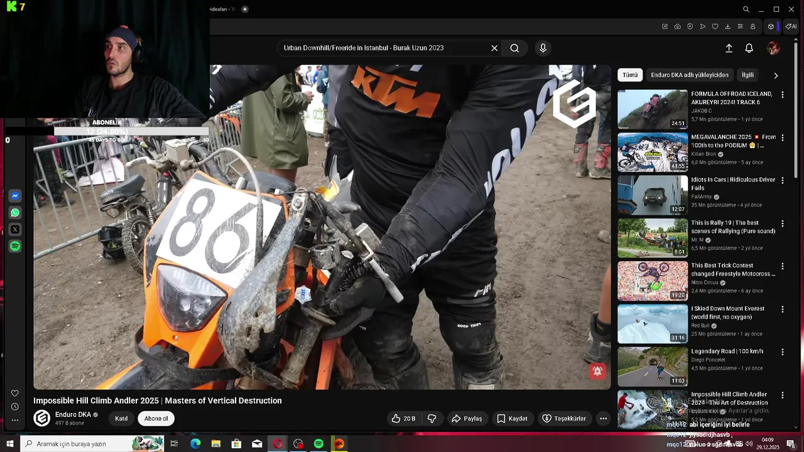Image resolution: width=804 pixels, height=452 pixels.
Task: Open File Explorer from the taskbar
Action: pyautogui.click(x=215, y=444)
